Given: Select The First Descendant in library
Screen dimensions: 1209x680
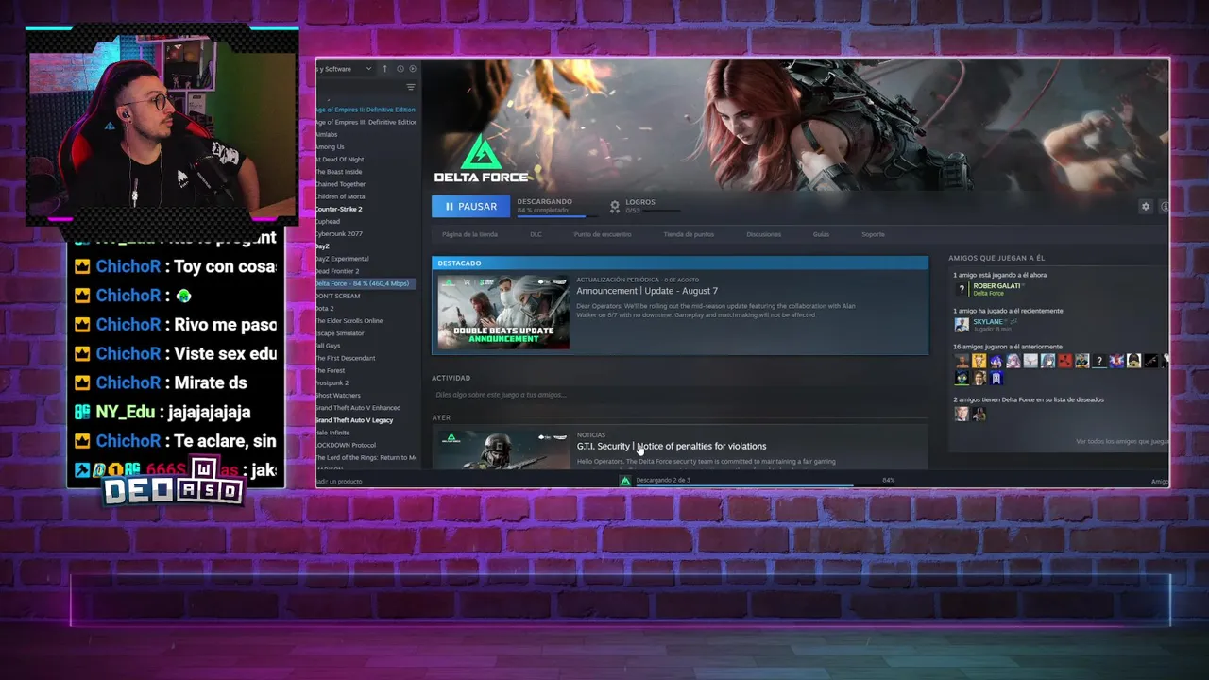Looking at the screenshot, I should click(x=346, y=358).
